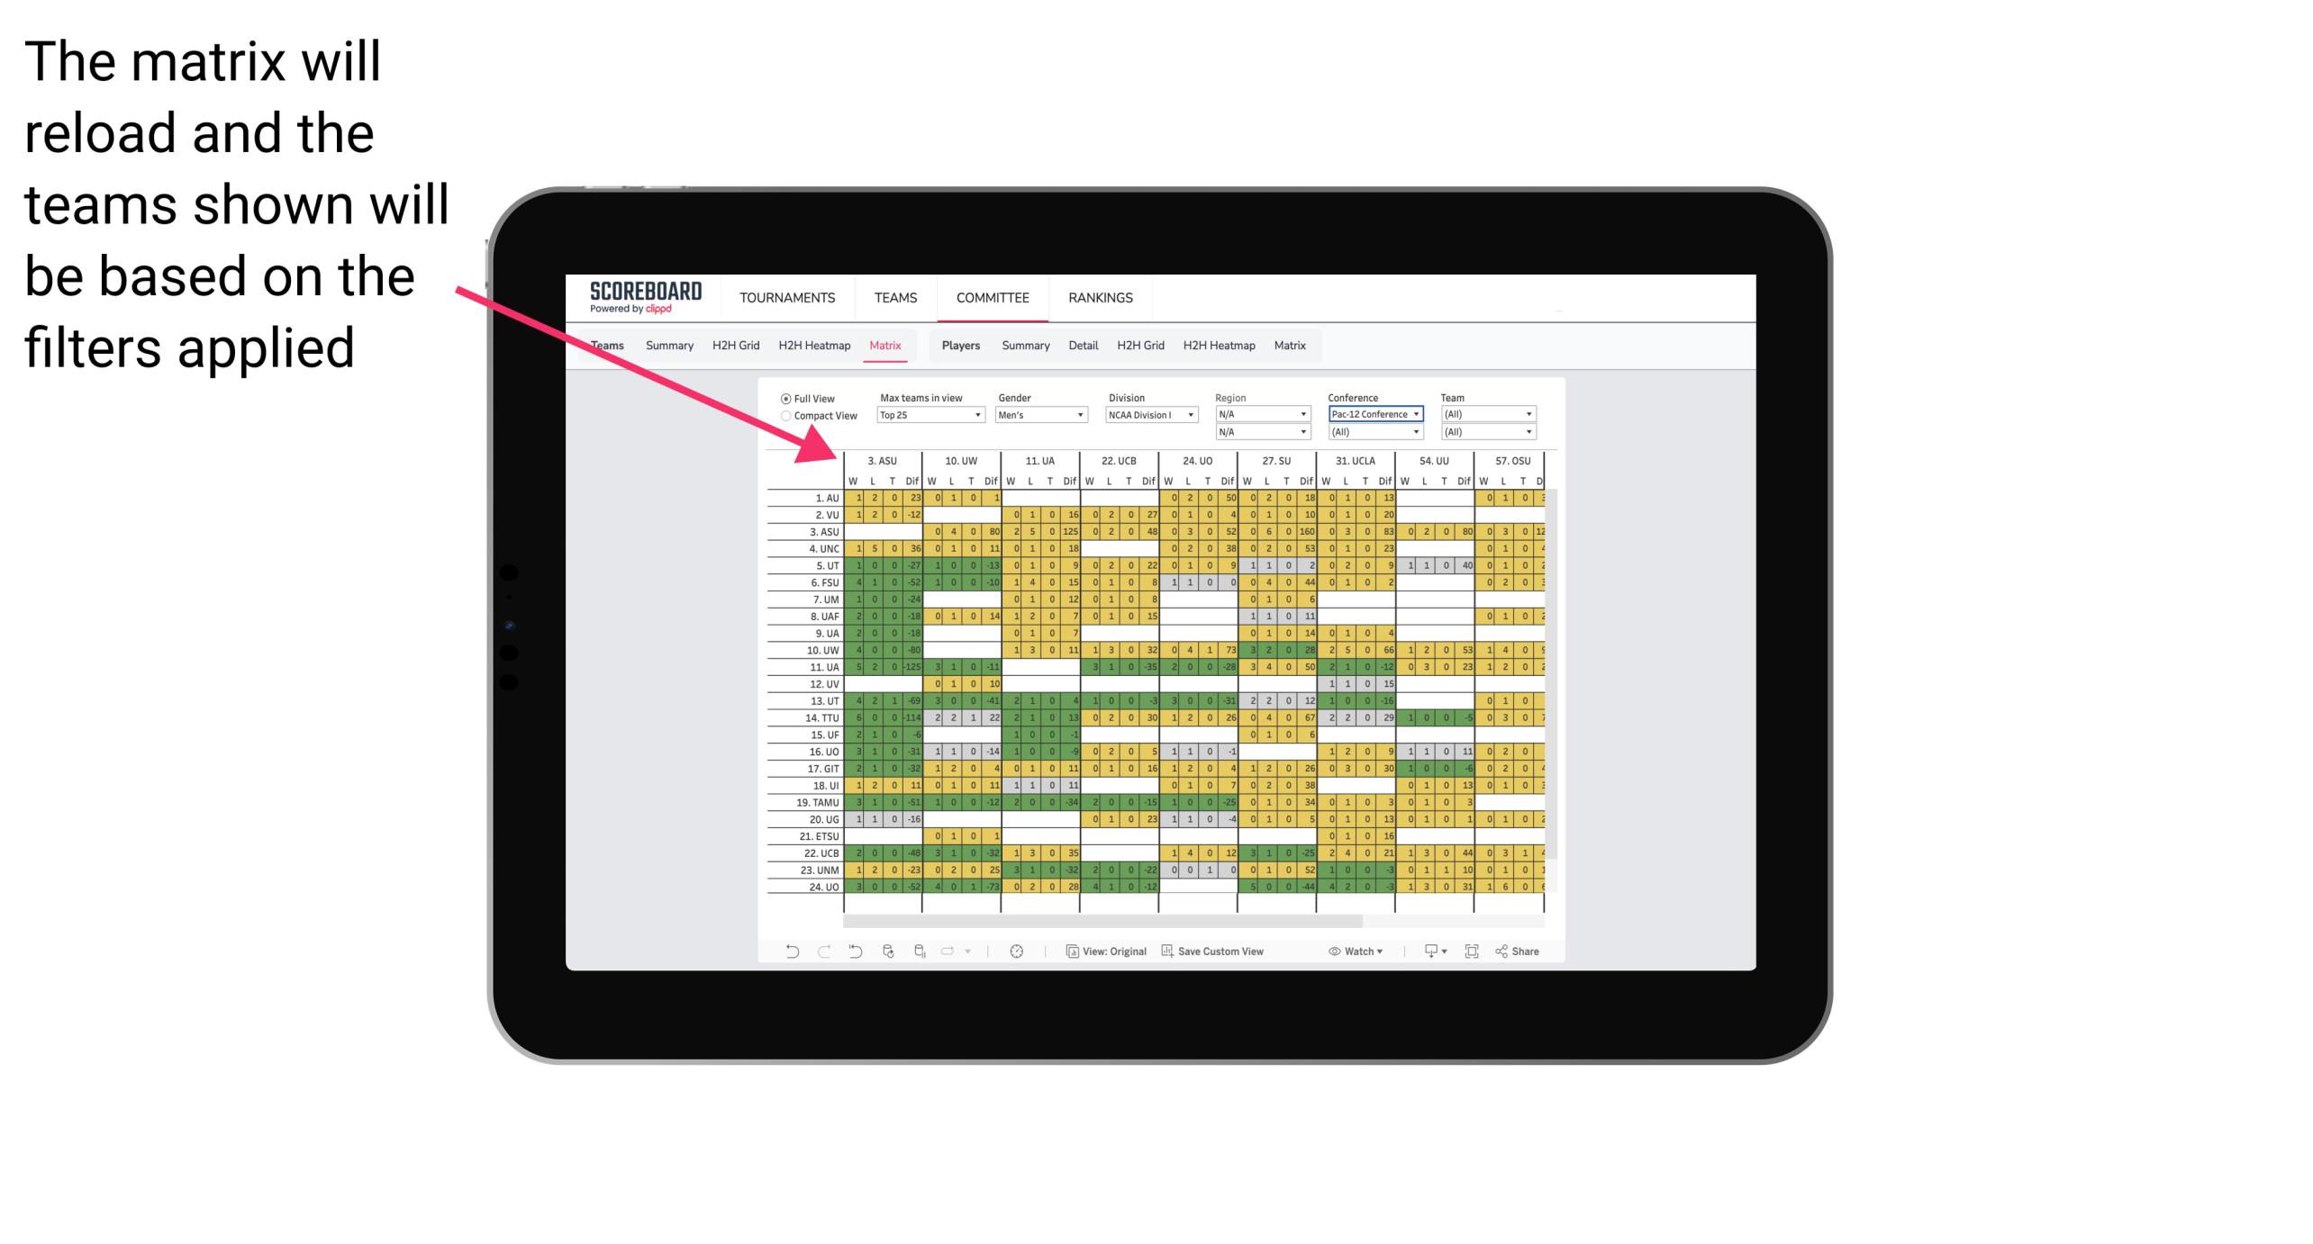Select the Matrix tab in navigation
The width and height of the screenshot is (2313, 1244).
tap(886, 345)
